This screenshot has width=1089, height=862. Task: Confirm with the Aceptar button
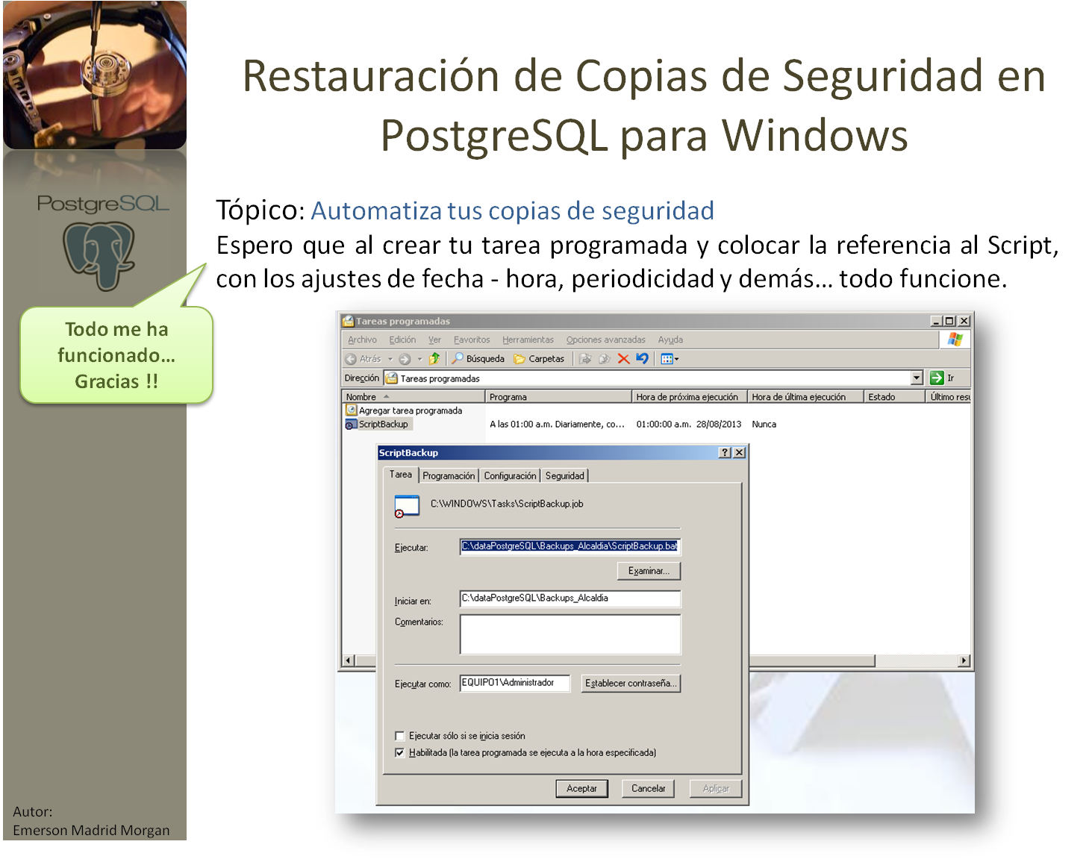pos(581,788)
